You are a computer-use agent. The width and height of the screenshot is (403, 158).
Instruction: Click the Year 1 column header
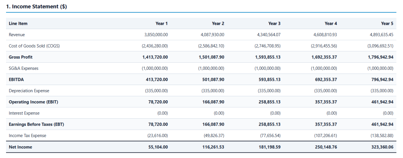pos(162,24)
